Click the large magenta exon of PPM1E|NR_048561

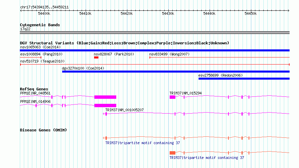[x=105, y=97]
